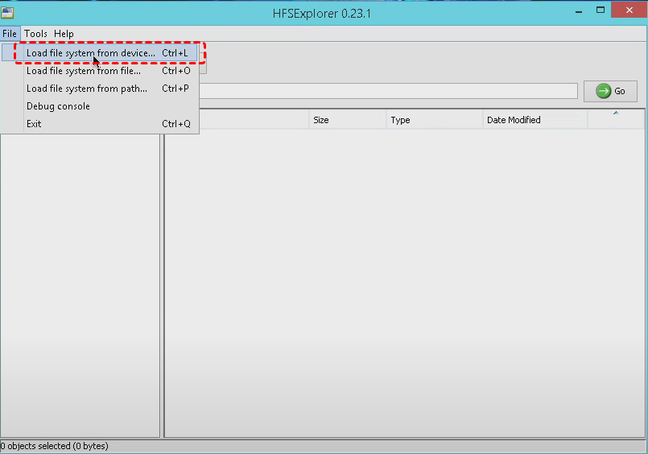Launch the Debug console
Screen dimensions: 648x454
click(58, 106)
